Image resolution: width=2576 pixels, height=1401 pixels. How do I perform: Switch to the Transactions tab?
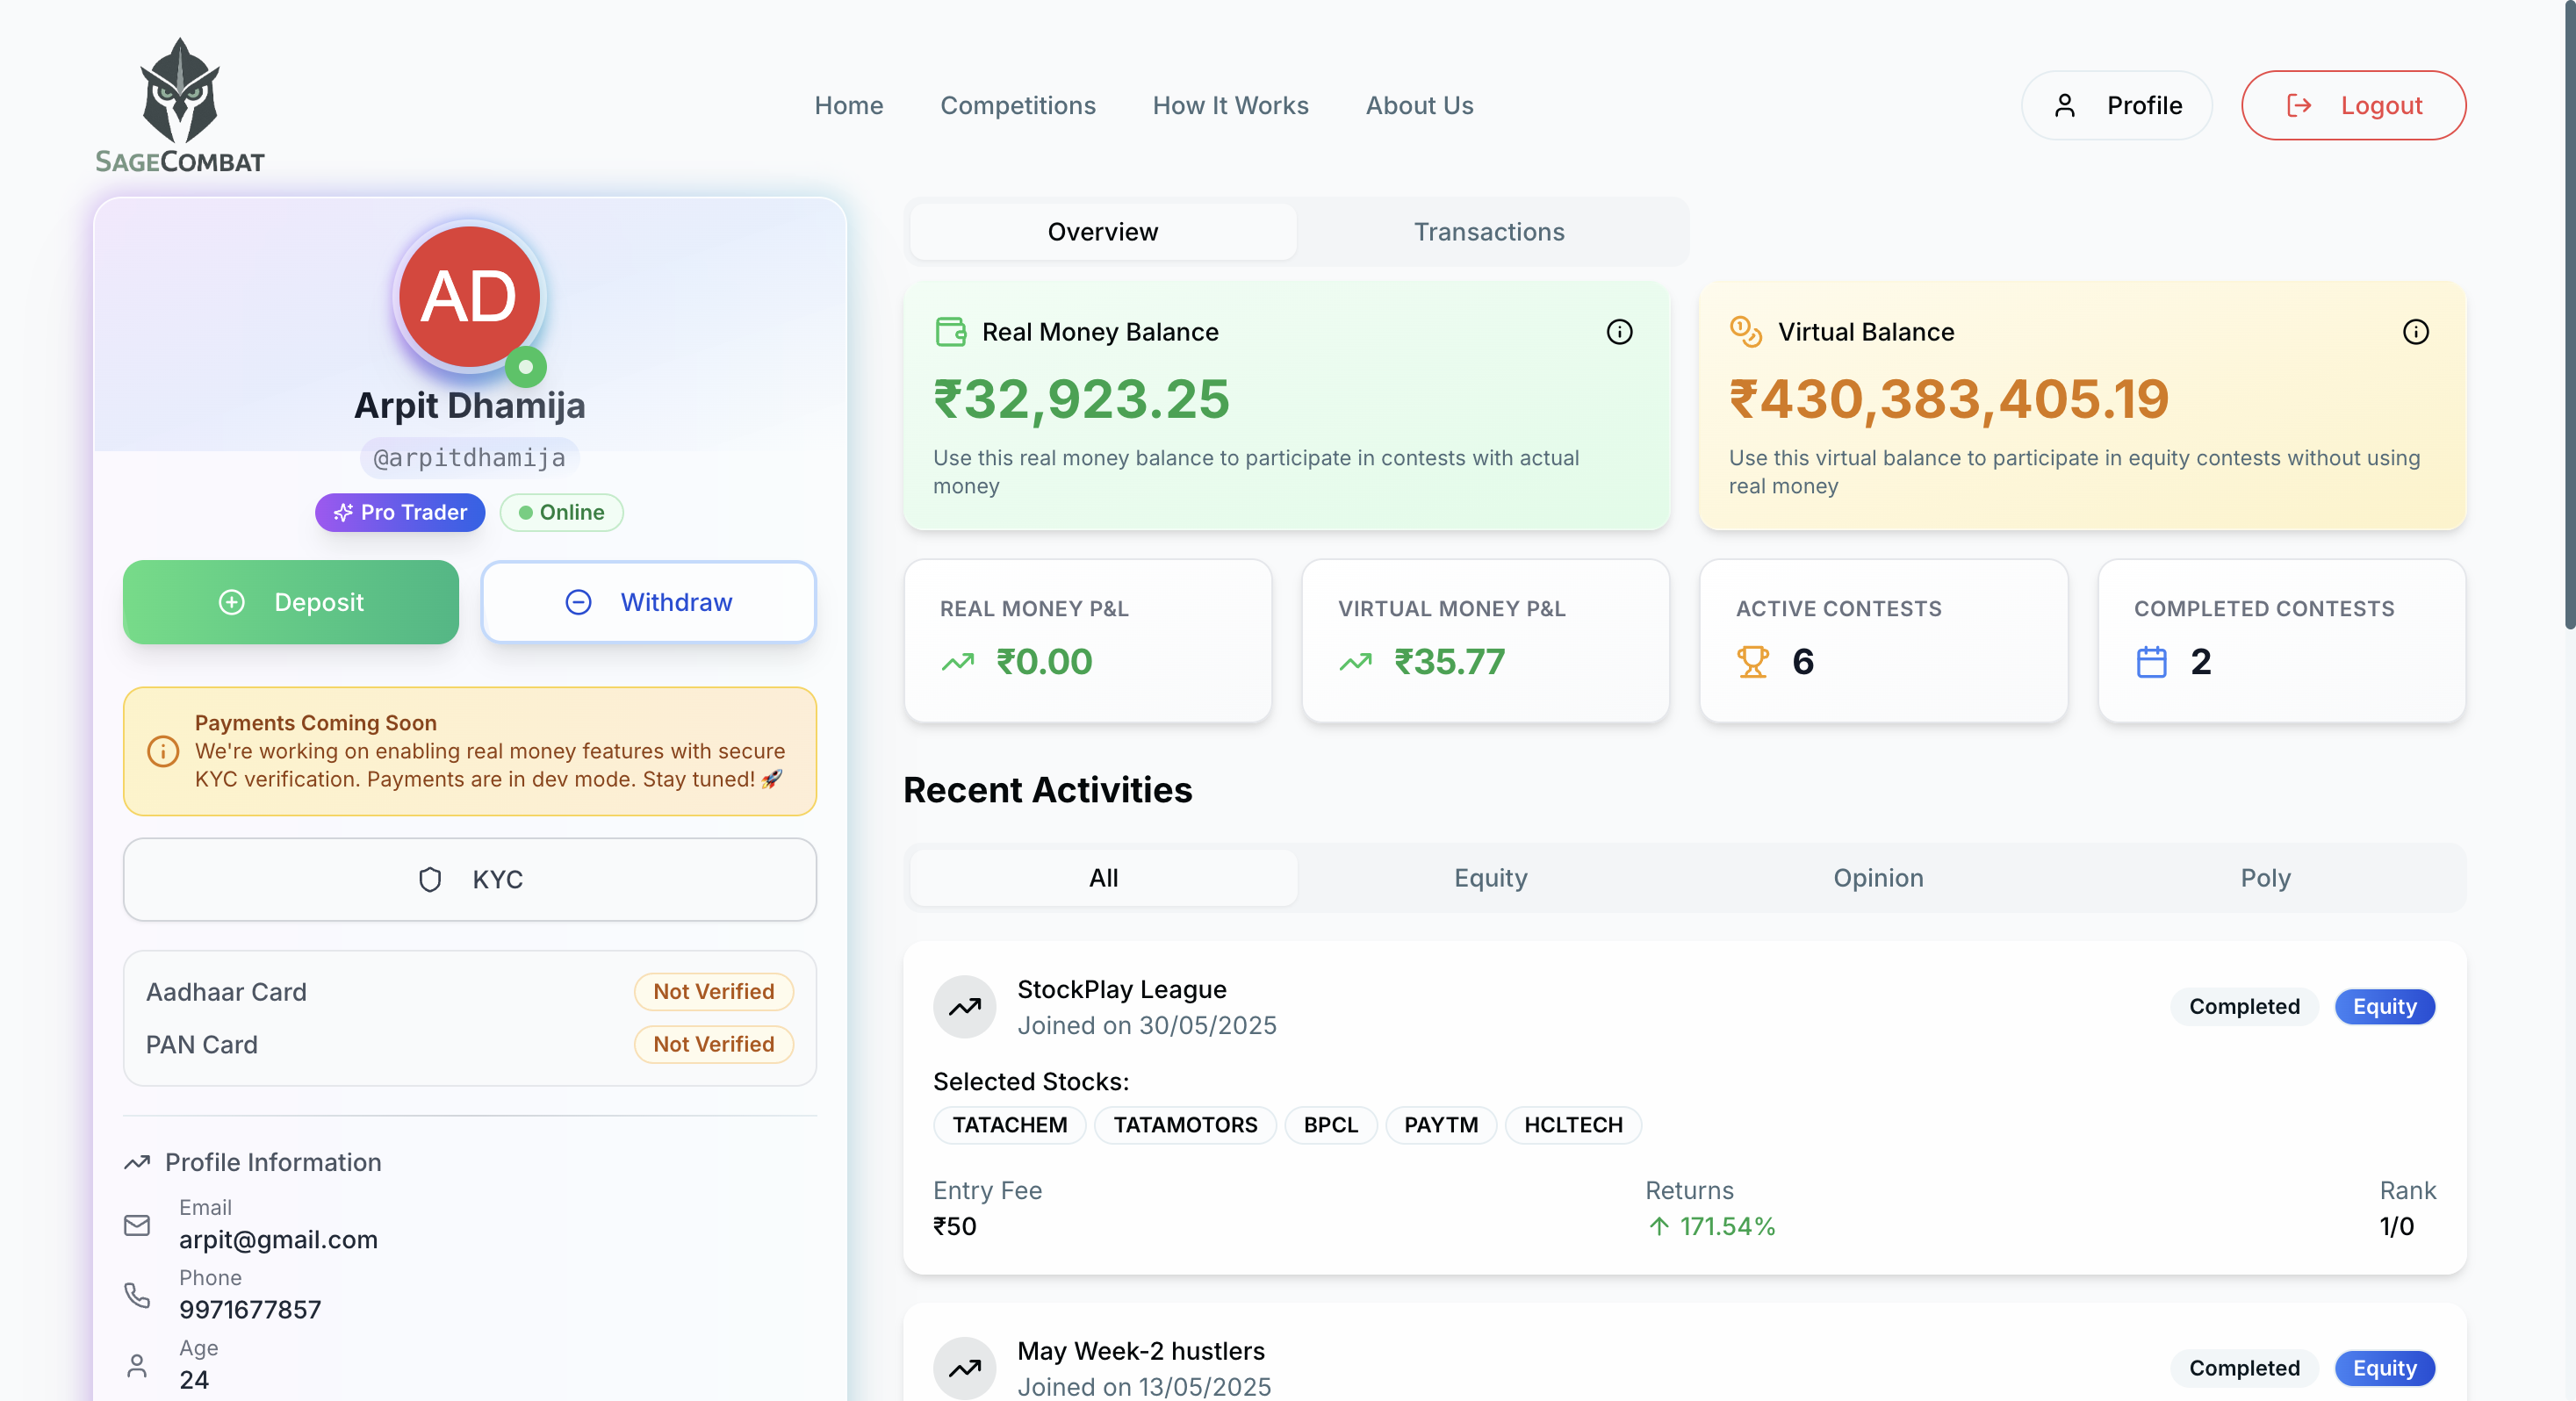point(1489,232)
